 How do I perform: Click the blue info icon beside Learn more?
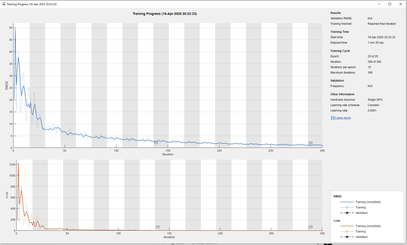coord(332,118)
